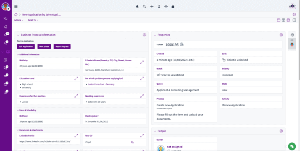The image size is (300, 151).
Task: Collapse the Business Process Information section
Action: (18, 35)
